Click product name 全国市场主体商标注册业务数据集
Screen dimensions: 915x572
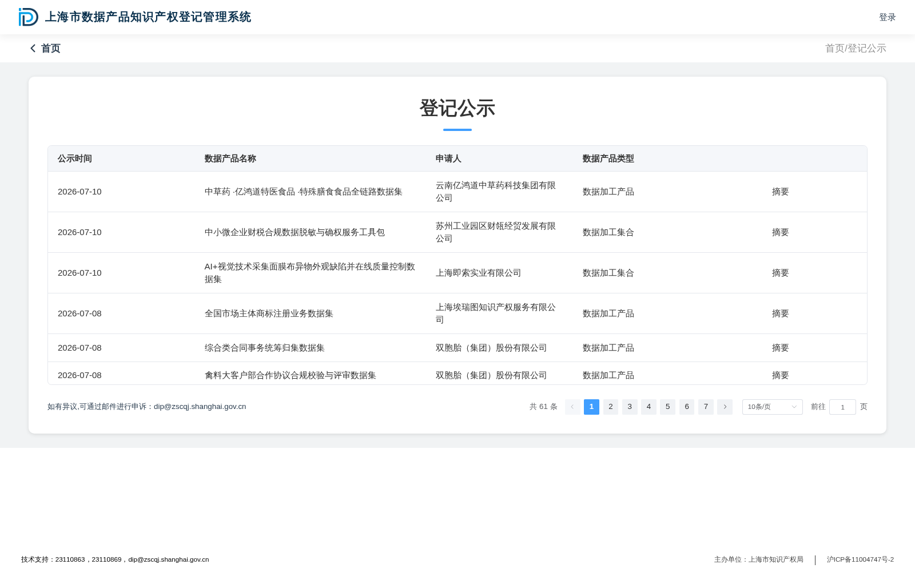click(x=269, y=313)
